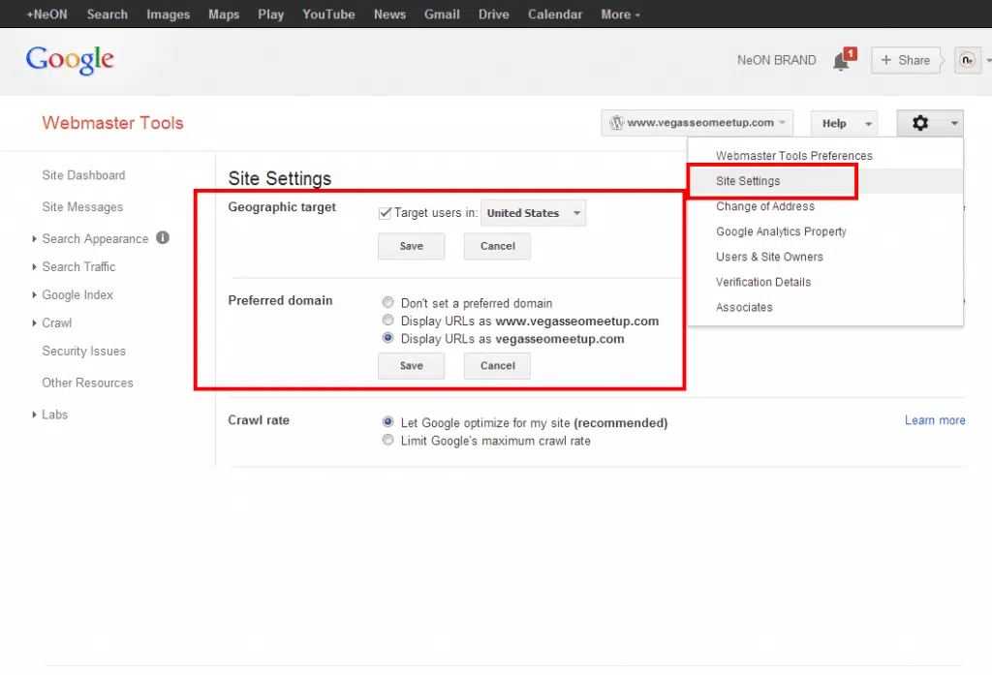The width and height of the screenshot is (992, 675).
Task: Choose Limit Google's maximum crawl rate
Action: pos(387,440)
